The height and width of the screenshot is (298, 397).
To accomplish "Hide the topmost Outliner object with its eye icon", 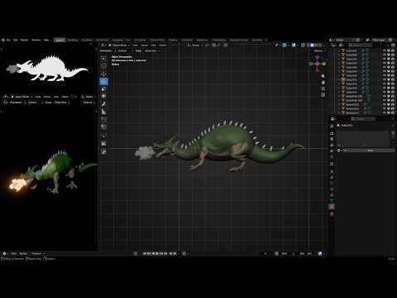I will [x=385, y=50].
